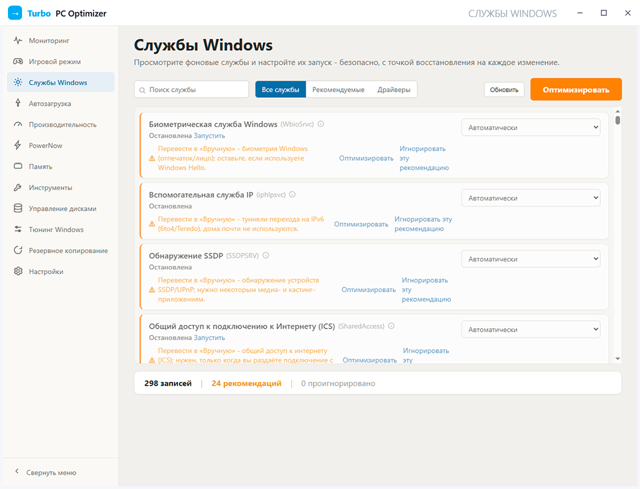Screen dimensions: 640x489
Task: Click Оптимизировать link in the Общий доступ (ICS) card
Action: (x=370, y=360)
